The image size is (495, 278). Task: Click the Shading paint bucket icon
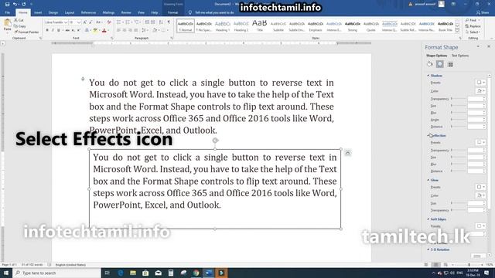pyautogui.click(x=155, y=30)
